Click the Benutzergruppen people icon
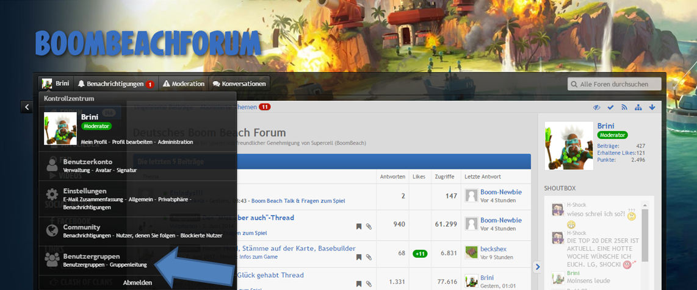 click(52, 260)
